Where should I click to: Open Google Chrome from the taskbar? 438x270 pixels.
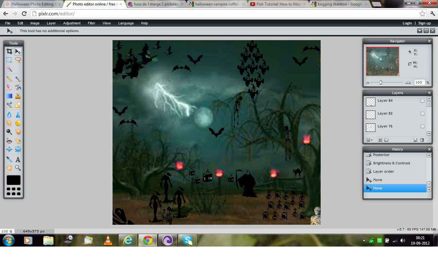tap(148, 240)
